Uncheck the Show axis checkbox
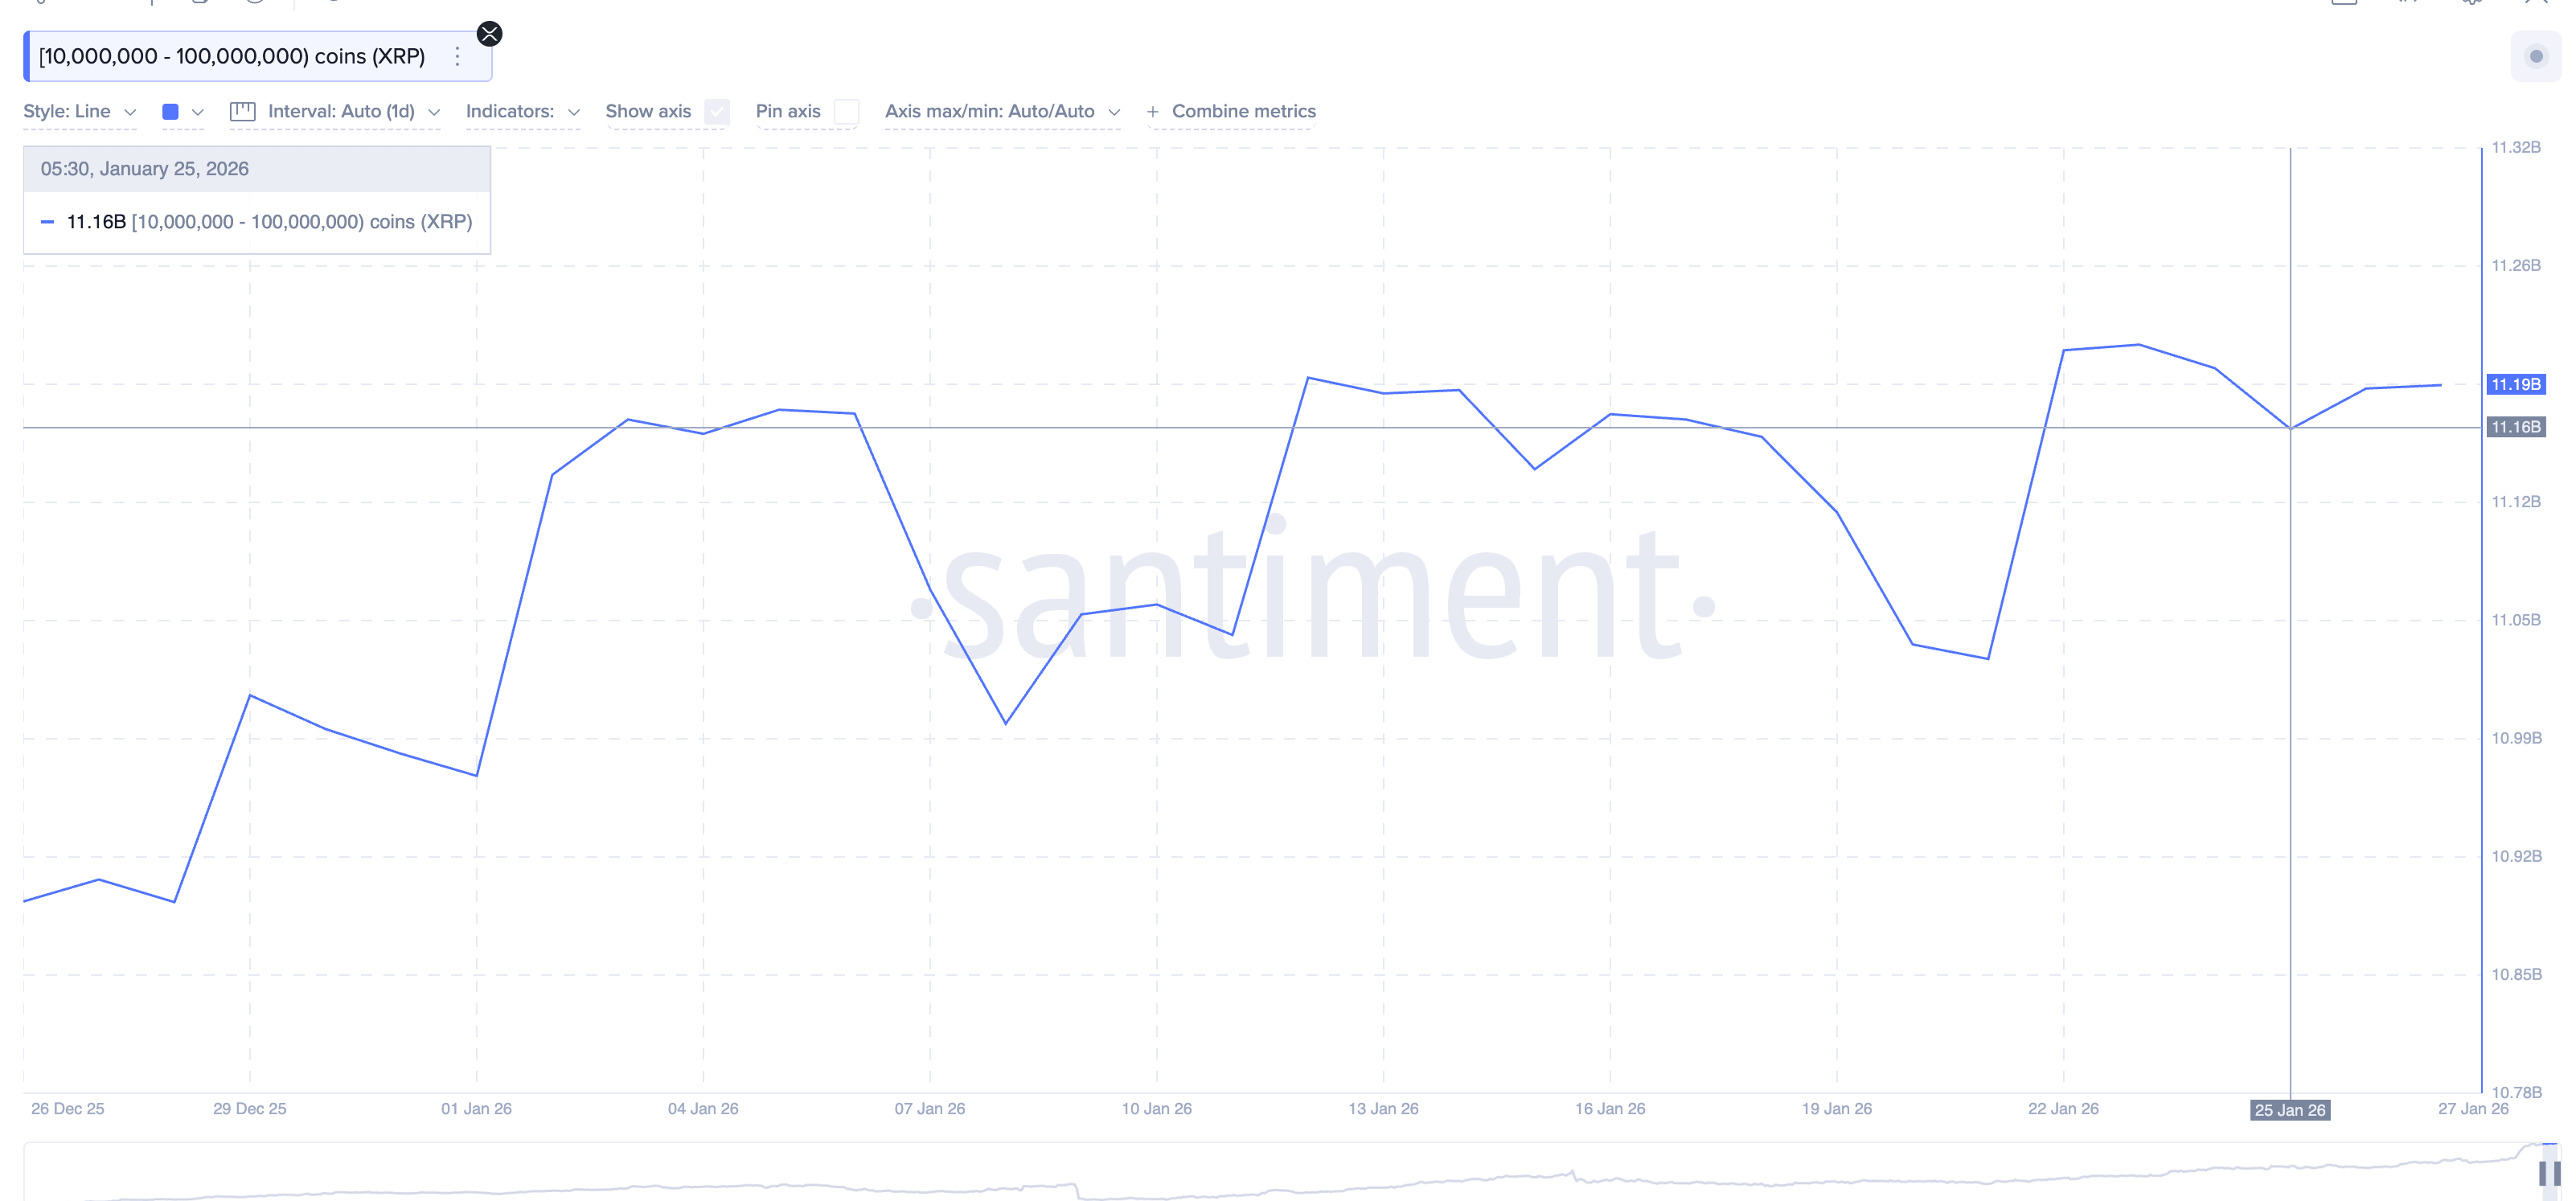This screenshot has width=2576, height=1201. pyautogui.click(x=716, y=112)
